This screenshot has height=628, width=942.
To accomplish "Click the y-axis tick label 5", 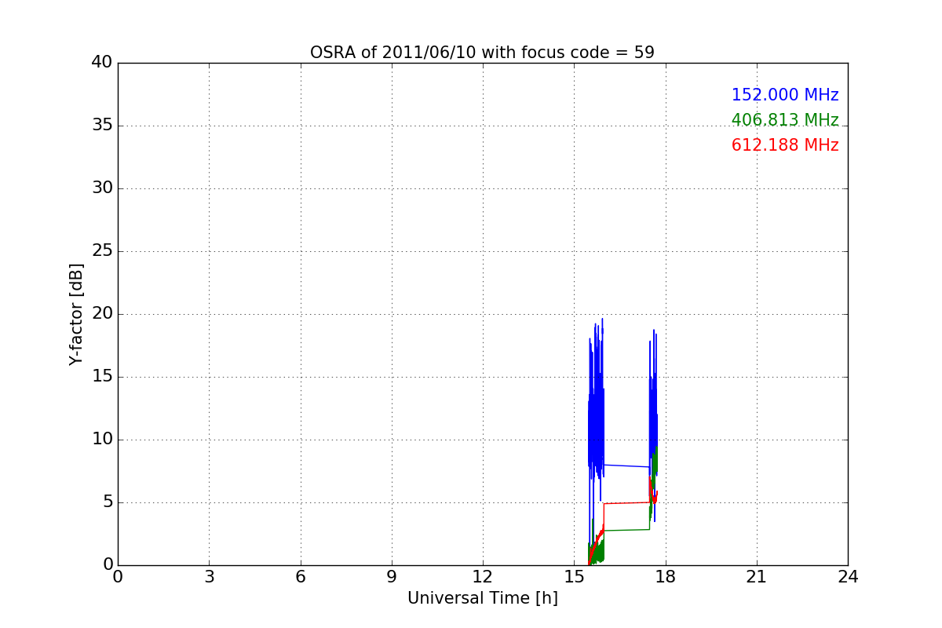I will [108, 502].
